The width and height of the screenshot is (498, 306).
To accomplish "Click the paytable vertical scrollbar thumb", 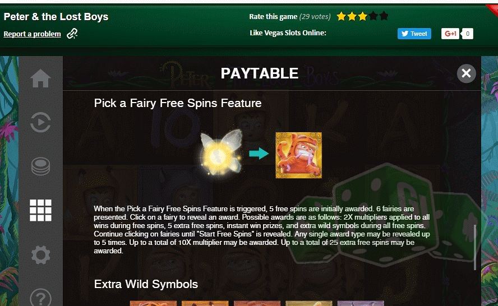I will (x=475, y=247).
